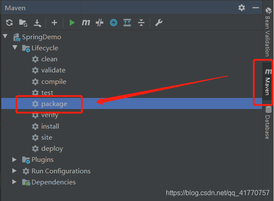Select the verify lifecycle phase
Screen dimensions: 274x201
tap(50, 115)
